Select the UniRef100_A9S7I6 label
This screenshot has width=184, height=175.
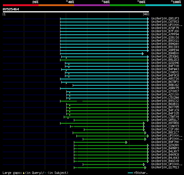(165, 79)
